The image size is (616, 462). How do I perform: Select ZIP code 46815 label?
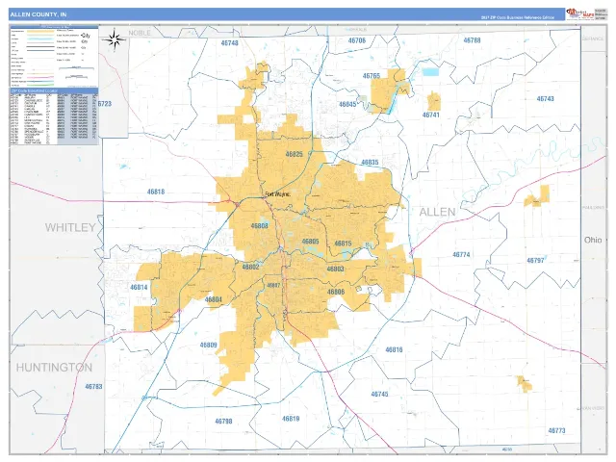[x=343, y=244]
